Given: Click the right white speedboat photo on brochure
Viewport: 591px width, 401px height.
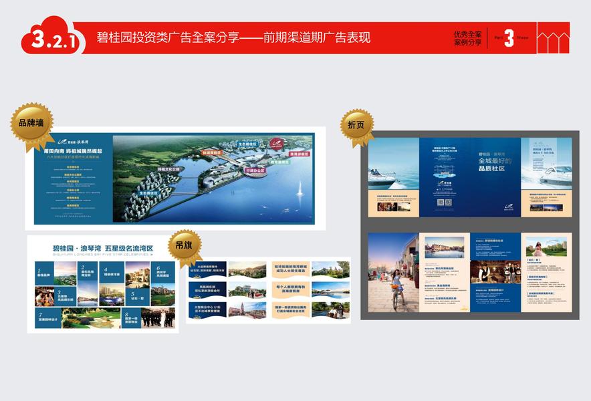Looking at the screenshot, I should tap(546, 164).
